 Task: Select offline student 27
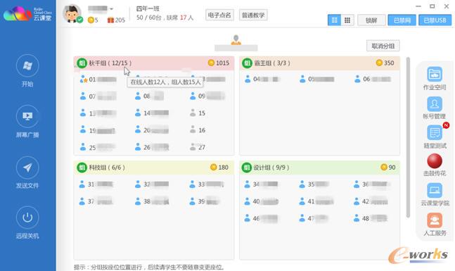pyautogui.click(x=198, y=147)
